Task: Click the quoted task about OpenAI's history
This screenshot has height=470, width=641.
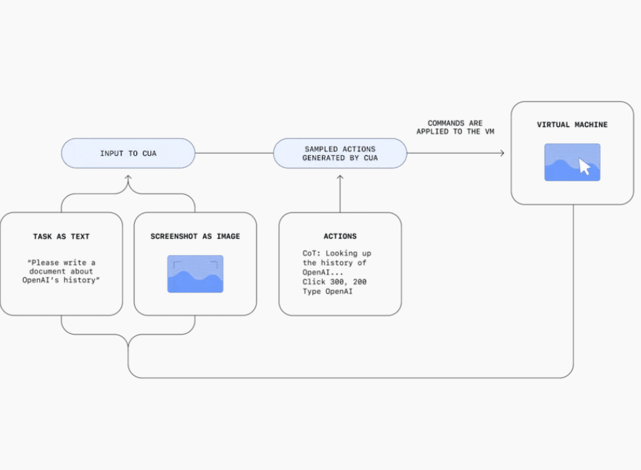Action: (62, 271)
